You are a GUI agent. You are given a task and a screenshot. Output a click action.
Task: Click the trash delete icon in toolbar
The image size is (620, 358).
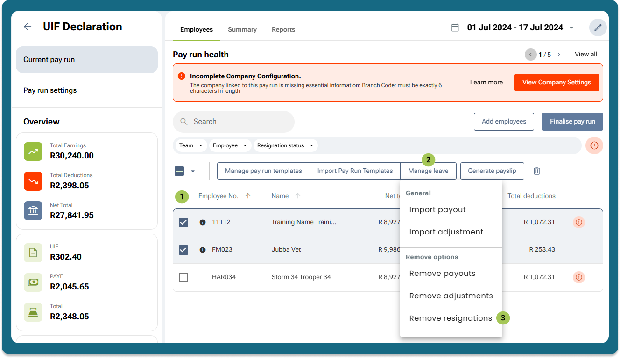[x=536, y=171]
